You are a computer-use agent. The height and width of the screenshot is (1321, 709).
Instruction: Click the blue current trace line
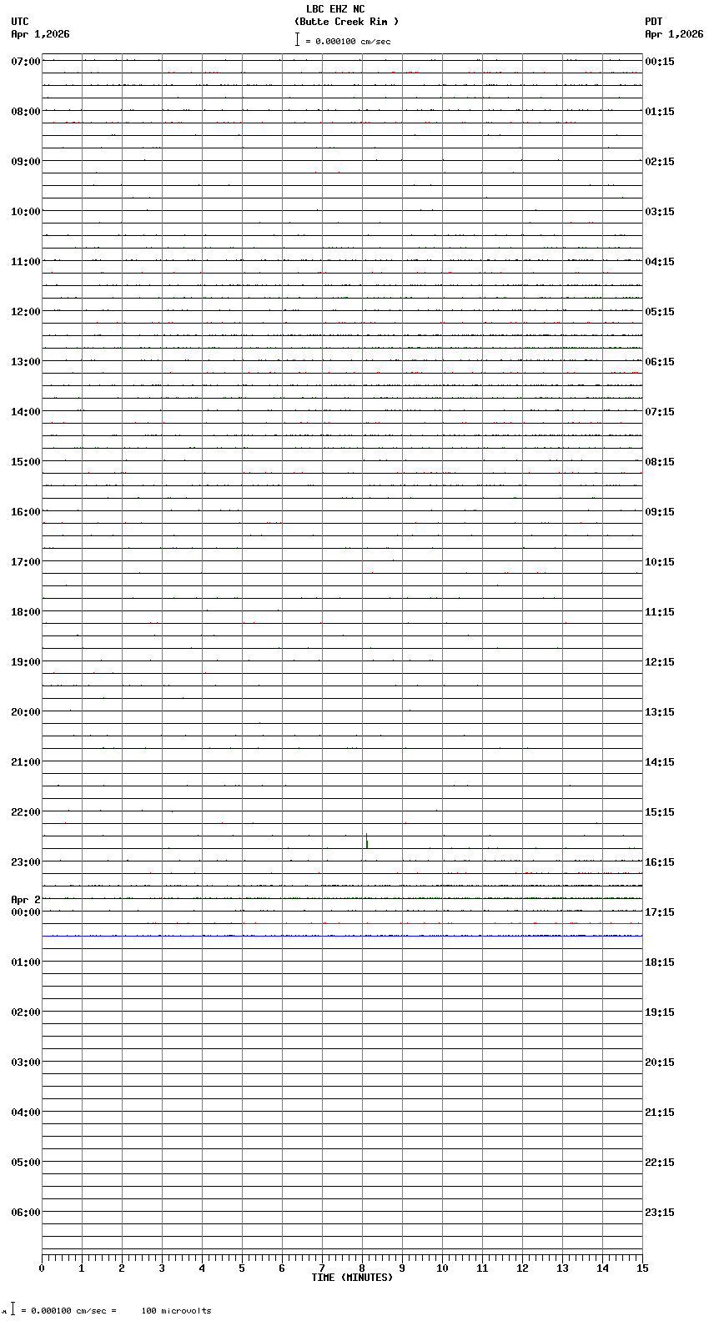pyautogui.click(x=342, y=936)
